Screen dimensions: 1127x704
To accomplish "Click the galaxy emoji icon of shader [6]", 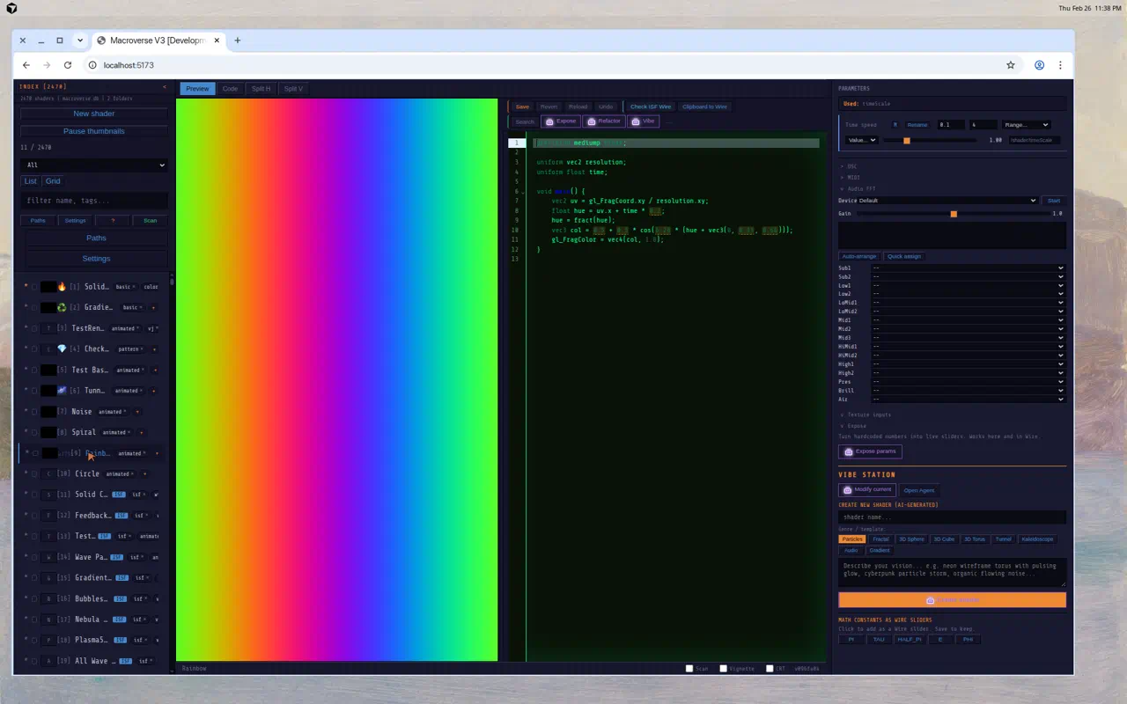I will click(x=62, y=391).
